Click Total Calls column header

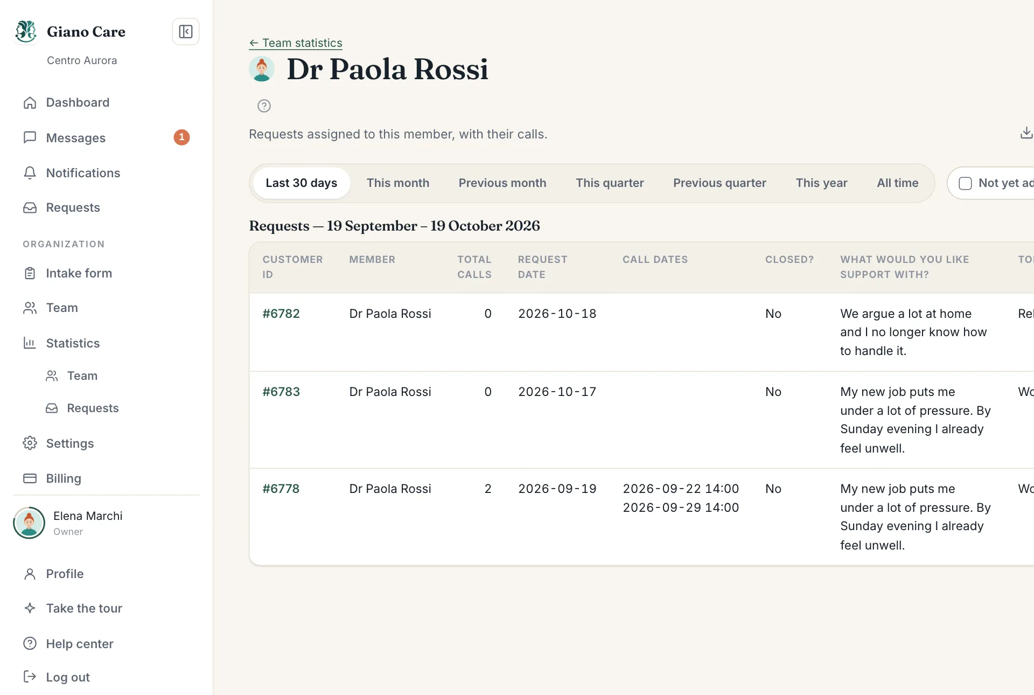(474, 267)
